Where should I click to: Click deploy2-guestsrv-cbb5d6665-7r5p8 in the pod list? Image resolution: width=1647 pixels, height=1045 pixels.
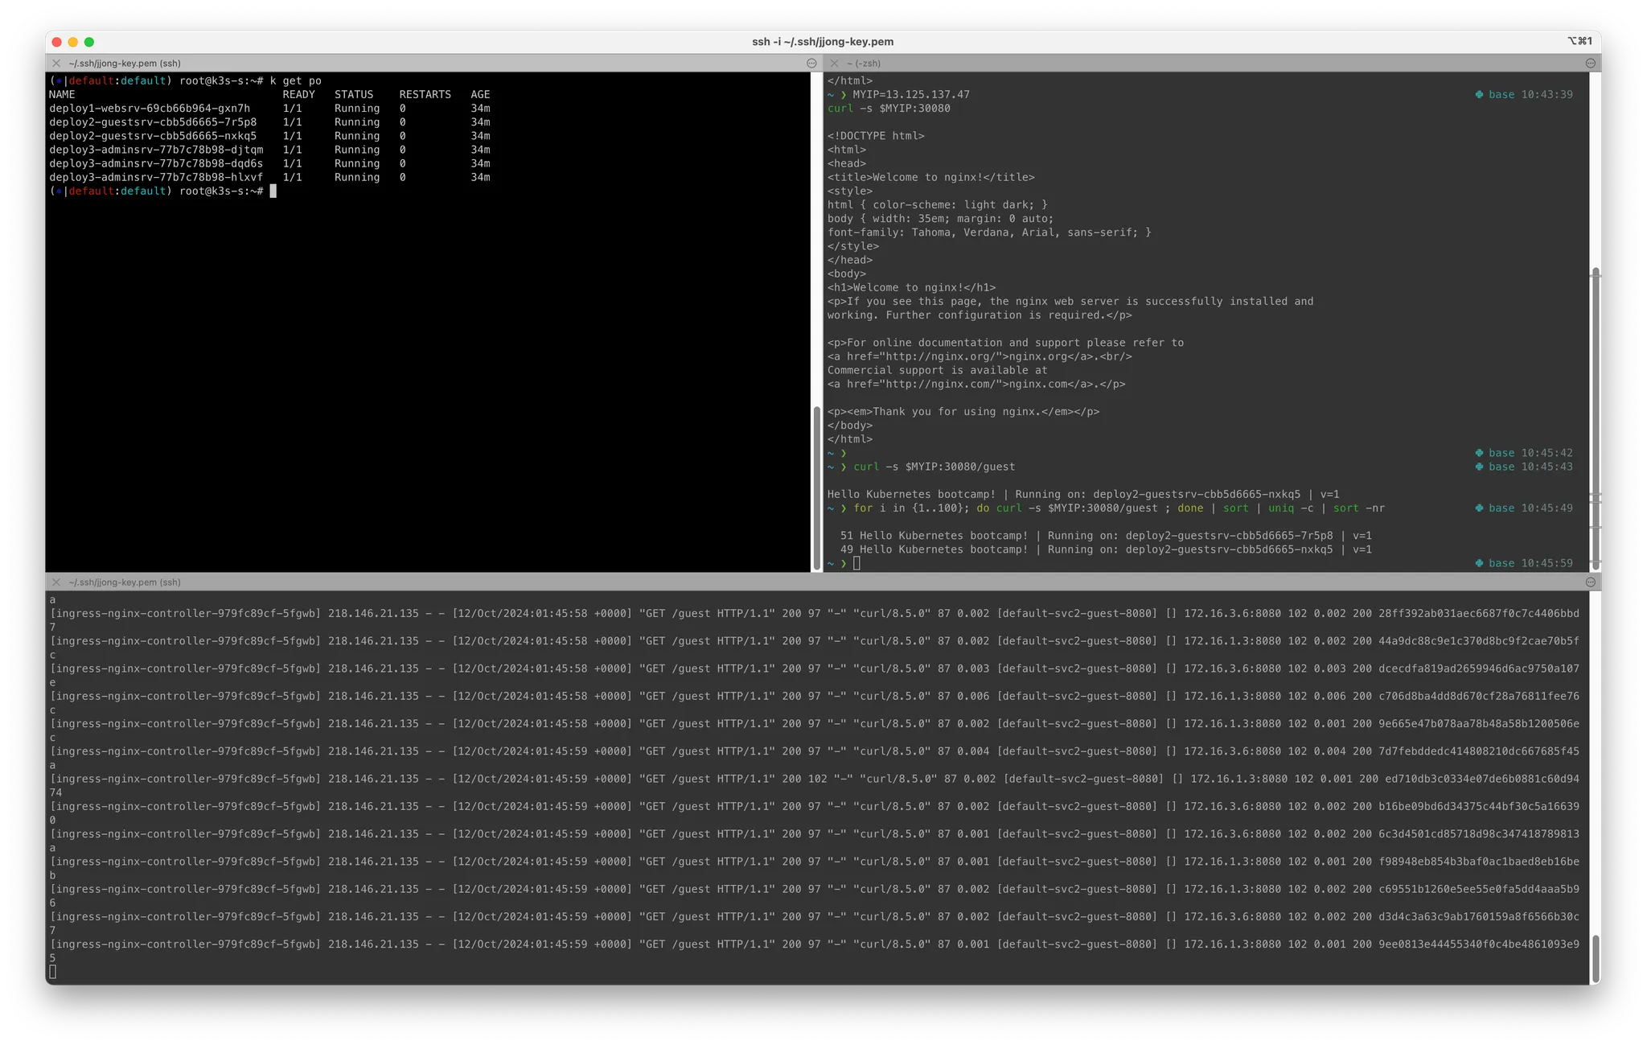[153, 121]
